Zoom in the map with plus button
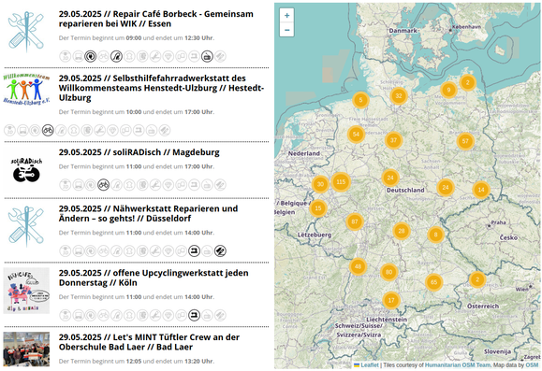Image resolution: width=542 pixels, height=371 pixels. click(286, 16)
